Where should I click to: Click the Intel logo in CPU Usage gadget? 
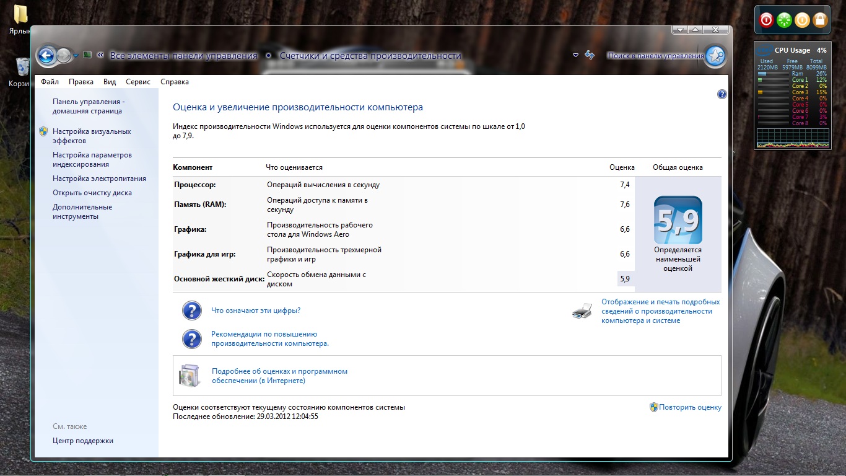[x=765, y=51]
